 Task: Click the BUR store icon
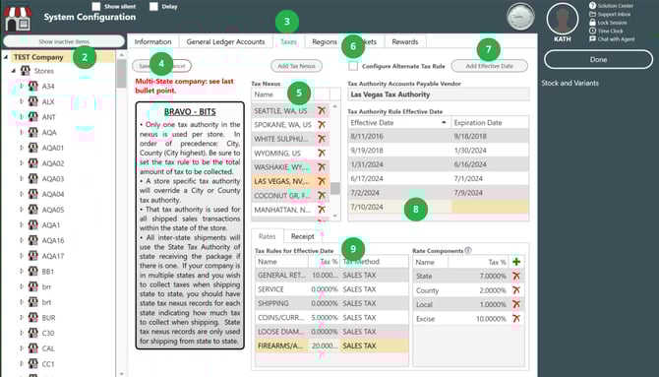pyautogui.click(x=33, y=317)
